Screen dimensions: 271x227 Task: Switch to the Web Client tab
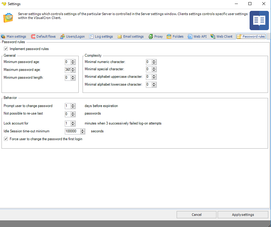[222, 36]
